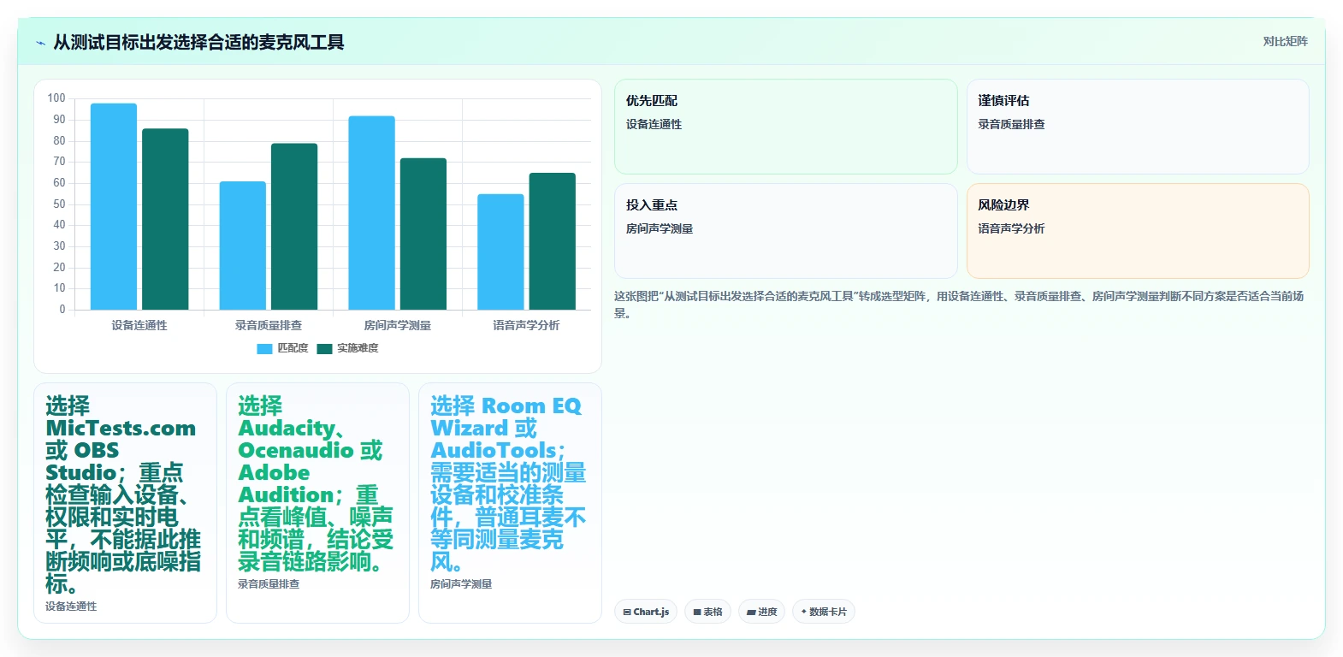The width and height of the screenshot is (1343, 657).
Task: Click the green 实施难度 legend color swatch
Action: click(x=324, y=348)
